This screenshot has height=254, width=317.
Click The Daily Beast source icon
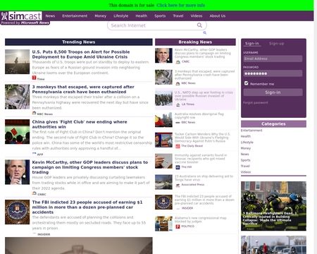pos(178,146)
